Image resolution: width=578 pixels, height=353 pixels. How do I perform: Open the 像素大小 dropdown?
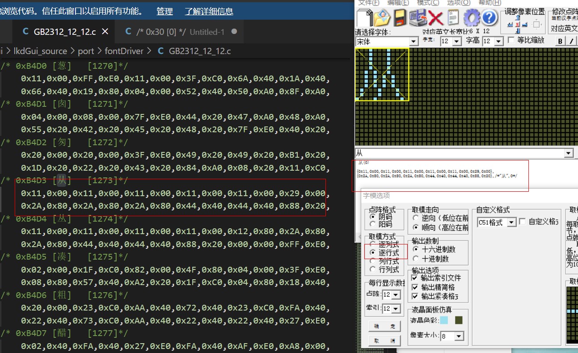(459, 336)
